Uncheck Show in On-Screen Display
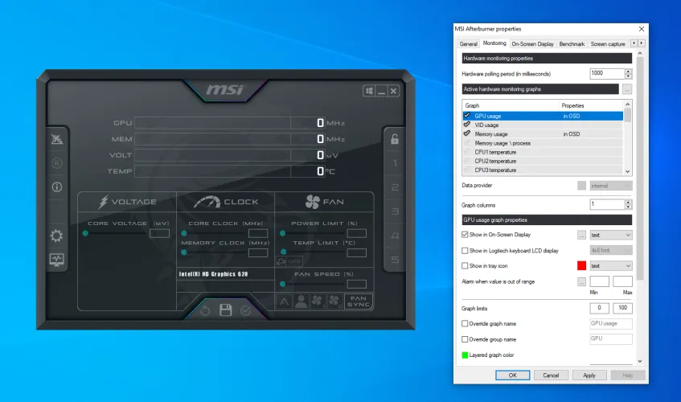Image resolution: width=681 pixels, height=402 pixels. (465, 235)
